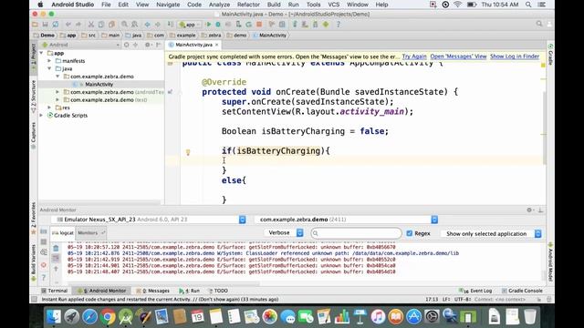Viewport: 584px width, 328px height.
Task: Click the Cut scissors icon
Action: [91, 25]
